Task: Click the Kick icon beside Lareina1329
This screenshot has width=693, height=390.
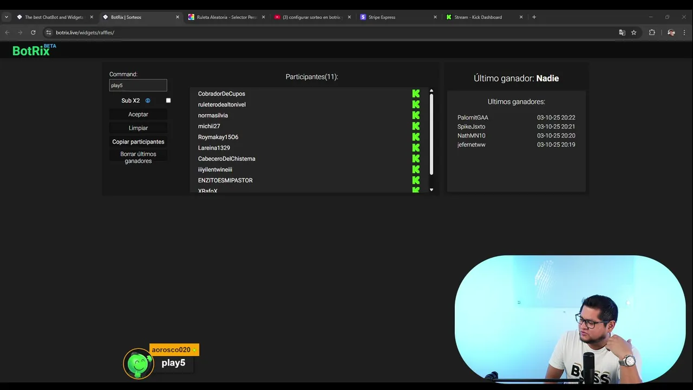Action: (x=416, y=148)
